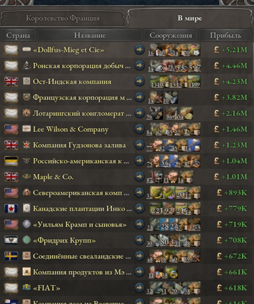
Task: Switch to the Королевство Франция tab
Action: click(63, 18)
